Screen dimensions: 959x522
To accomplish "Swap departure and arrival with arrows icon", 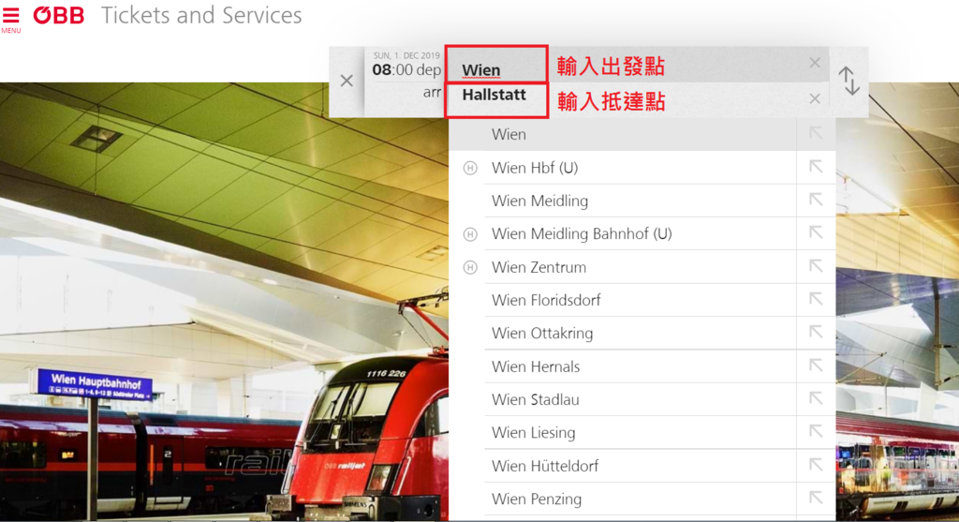I will 848,81.
